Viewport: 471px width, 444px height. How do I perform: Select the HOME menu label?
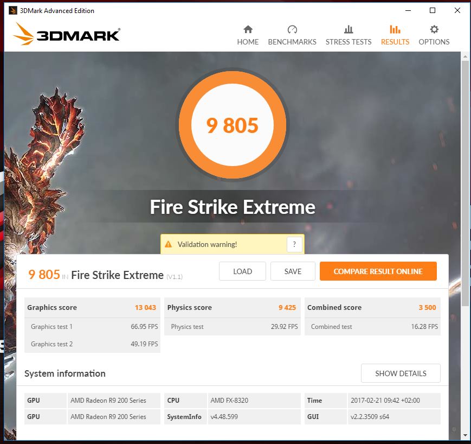(x=248, y=42)
